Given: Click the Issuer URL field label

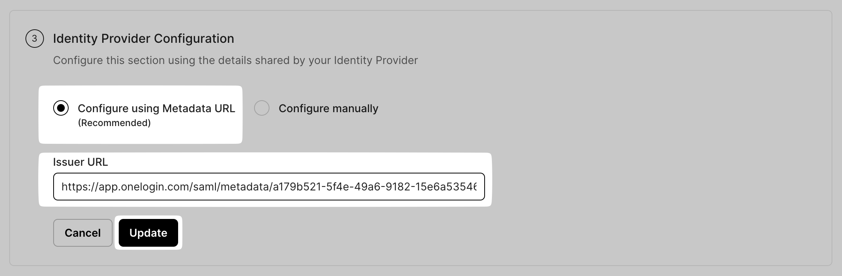Looking at the screenshot, I should pyautogui.click(x=80, y=162).
